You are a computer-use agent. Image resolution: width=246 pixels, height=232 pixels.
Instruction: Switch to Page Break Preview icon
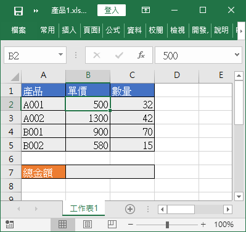click(112, 224)
